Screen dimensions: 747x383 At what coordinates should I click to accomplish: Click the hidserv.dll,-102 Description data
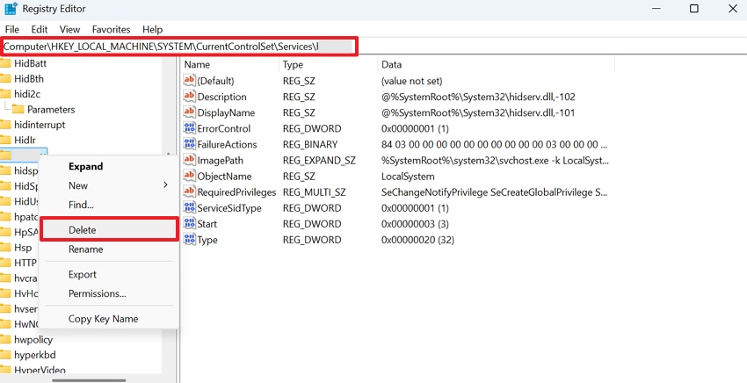(x=478, y=97)
